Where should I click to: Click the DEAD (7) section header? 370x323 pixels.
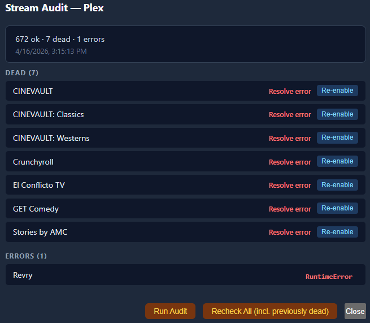[x=22, y=73]
